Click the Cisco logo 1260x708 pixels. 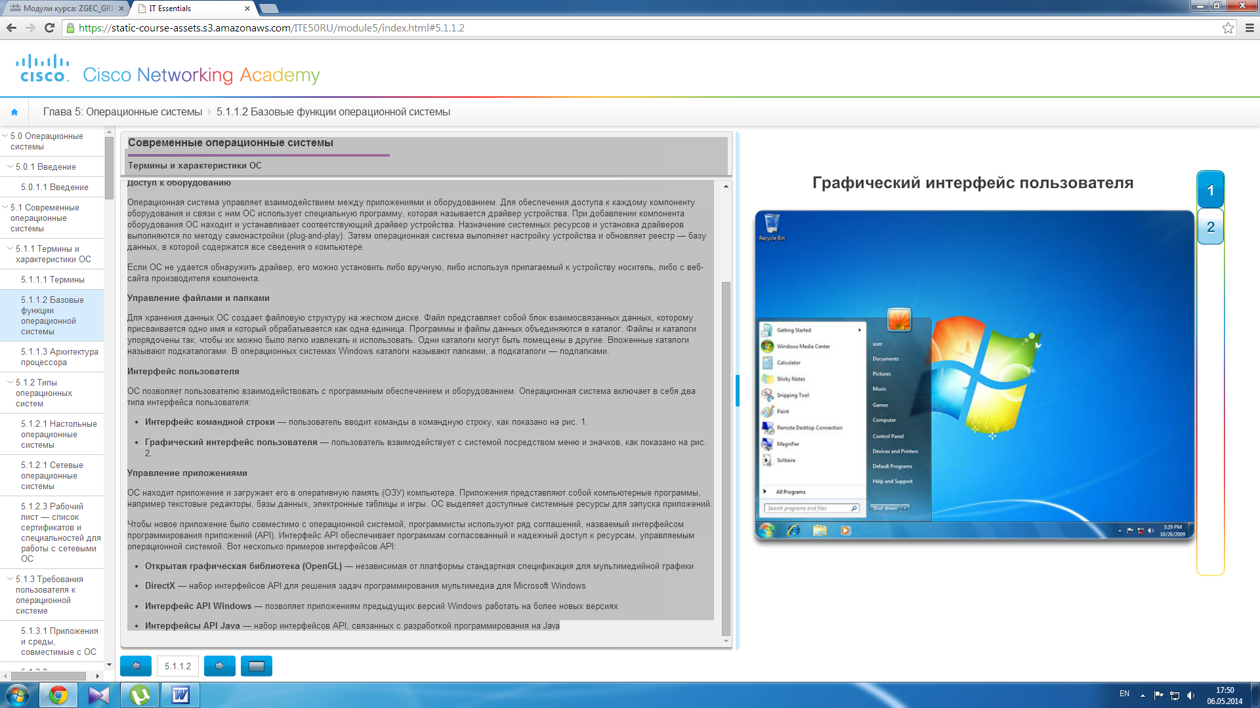[43, 68]
